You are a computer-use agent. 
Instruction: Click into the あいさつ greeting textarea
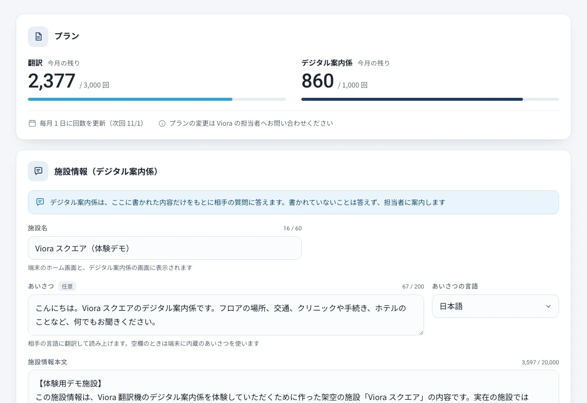pyautogui.click(x=226, y=315)
